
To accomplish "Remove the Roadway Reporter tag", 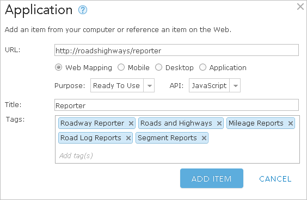I will 131,123.
